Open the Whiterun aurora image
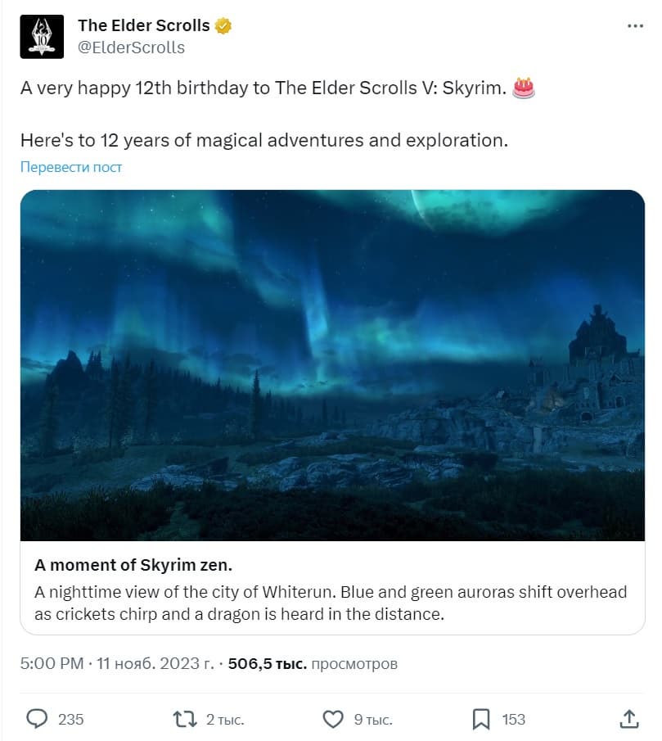 coord(332,365)
